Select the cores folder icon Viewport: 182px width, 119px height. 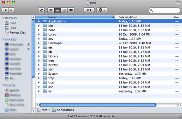pos(45,34)
